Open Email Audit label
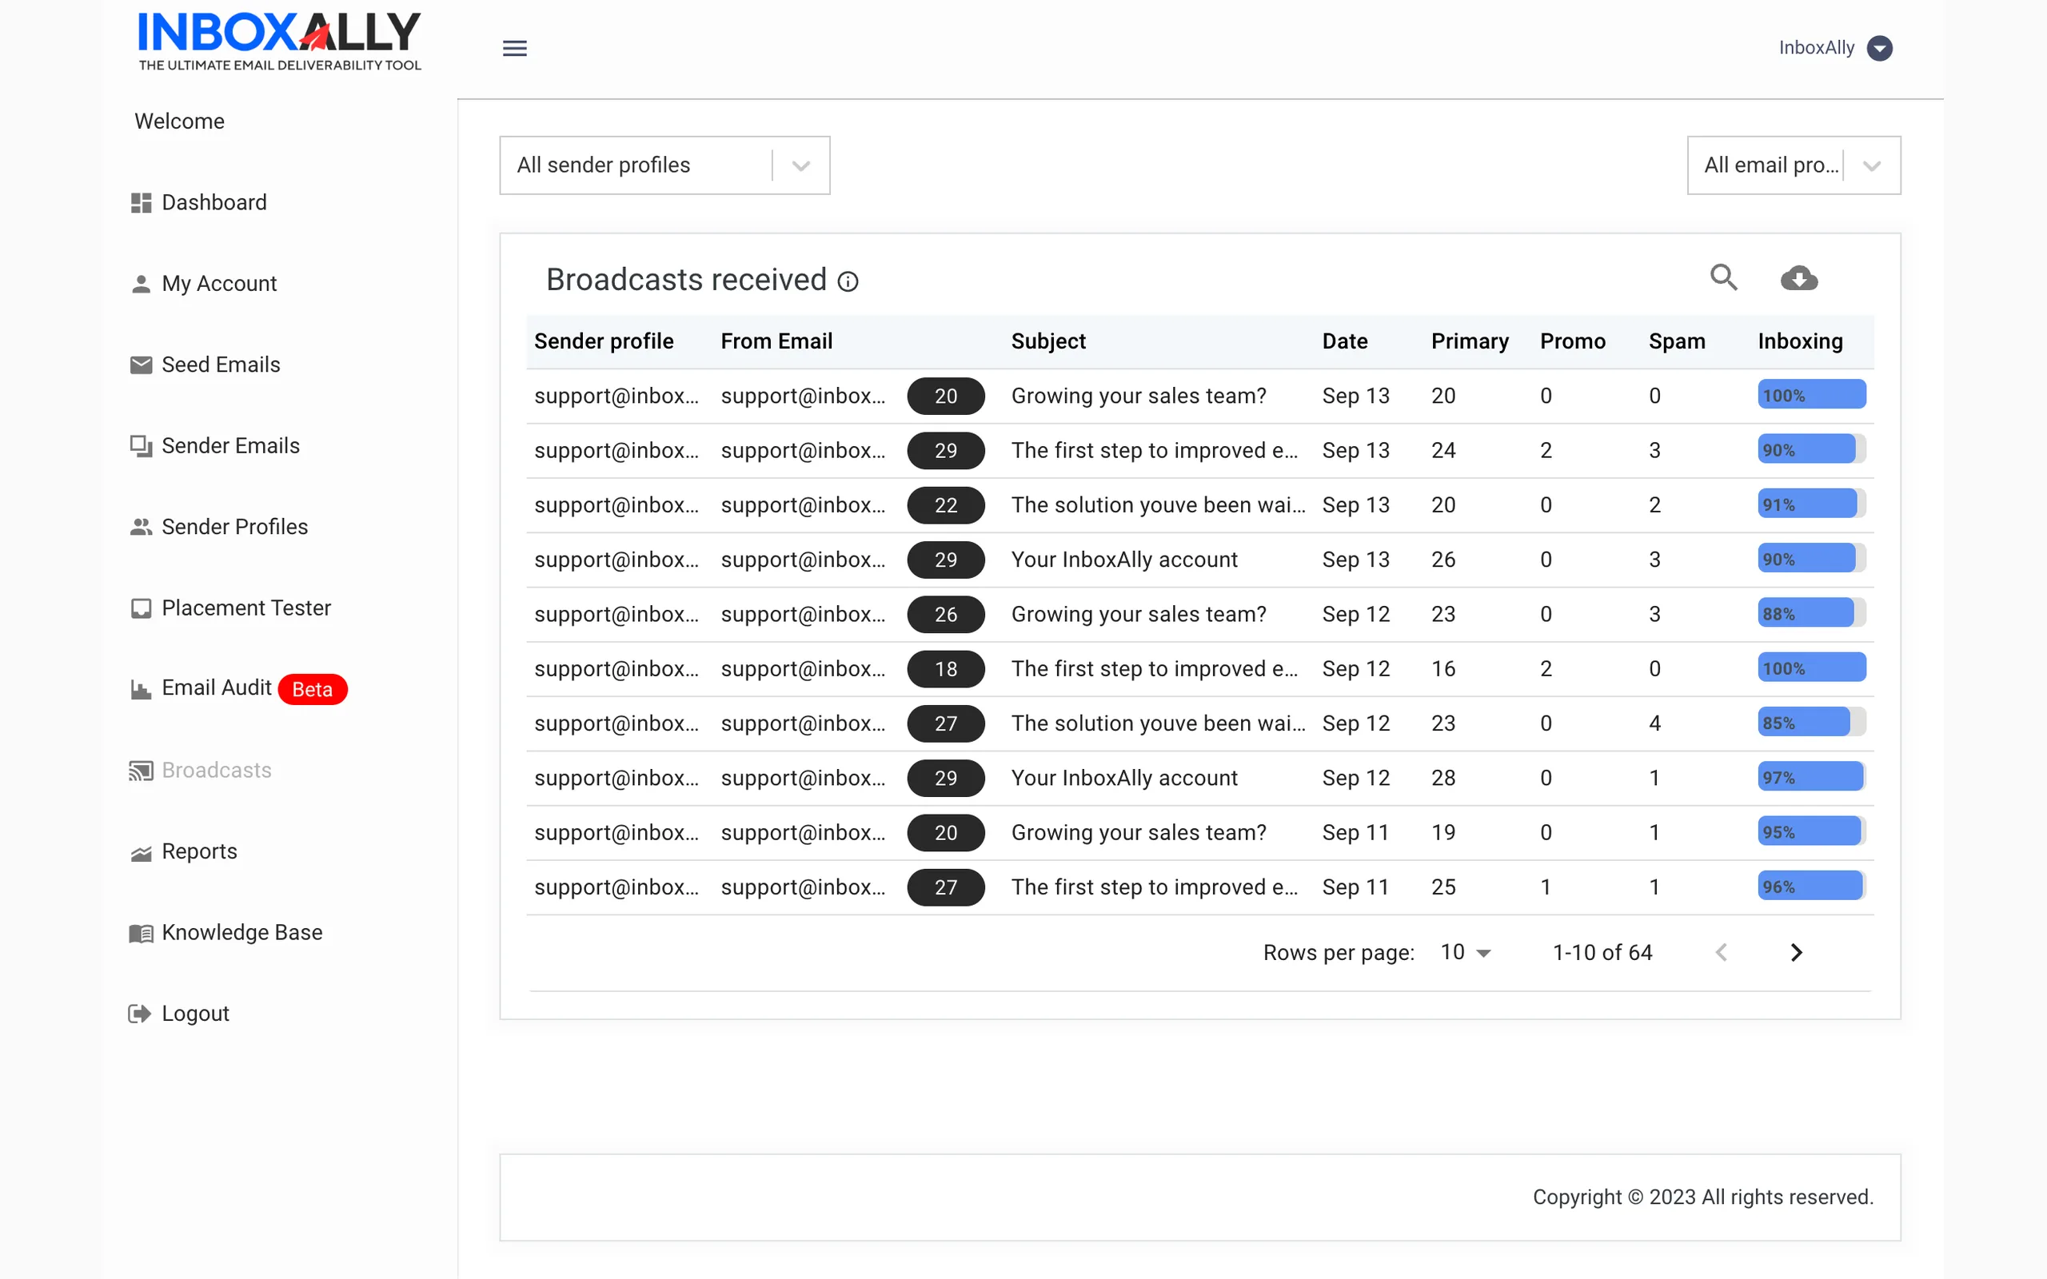 pos(217,687)
